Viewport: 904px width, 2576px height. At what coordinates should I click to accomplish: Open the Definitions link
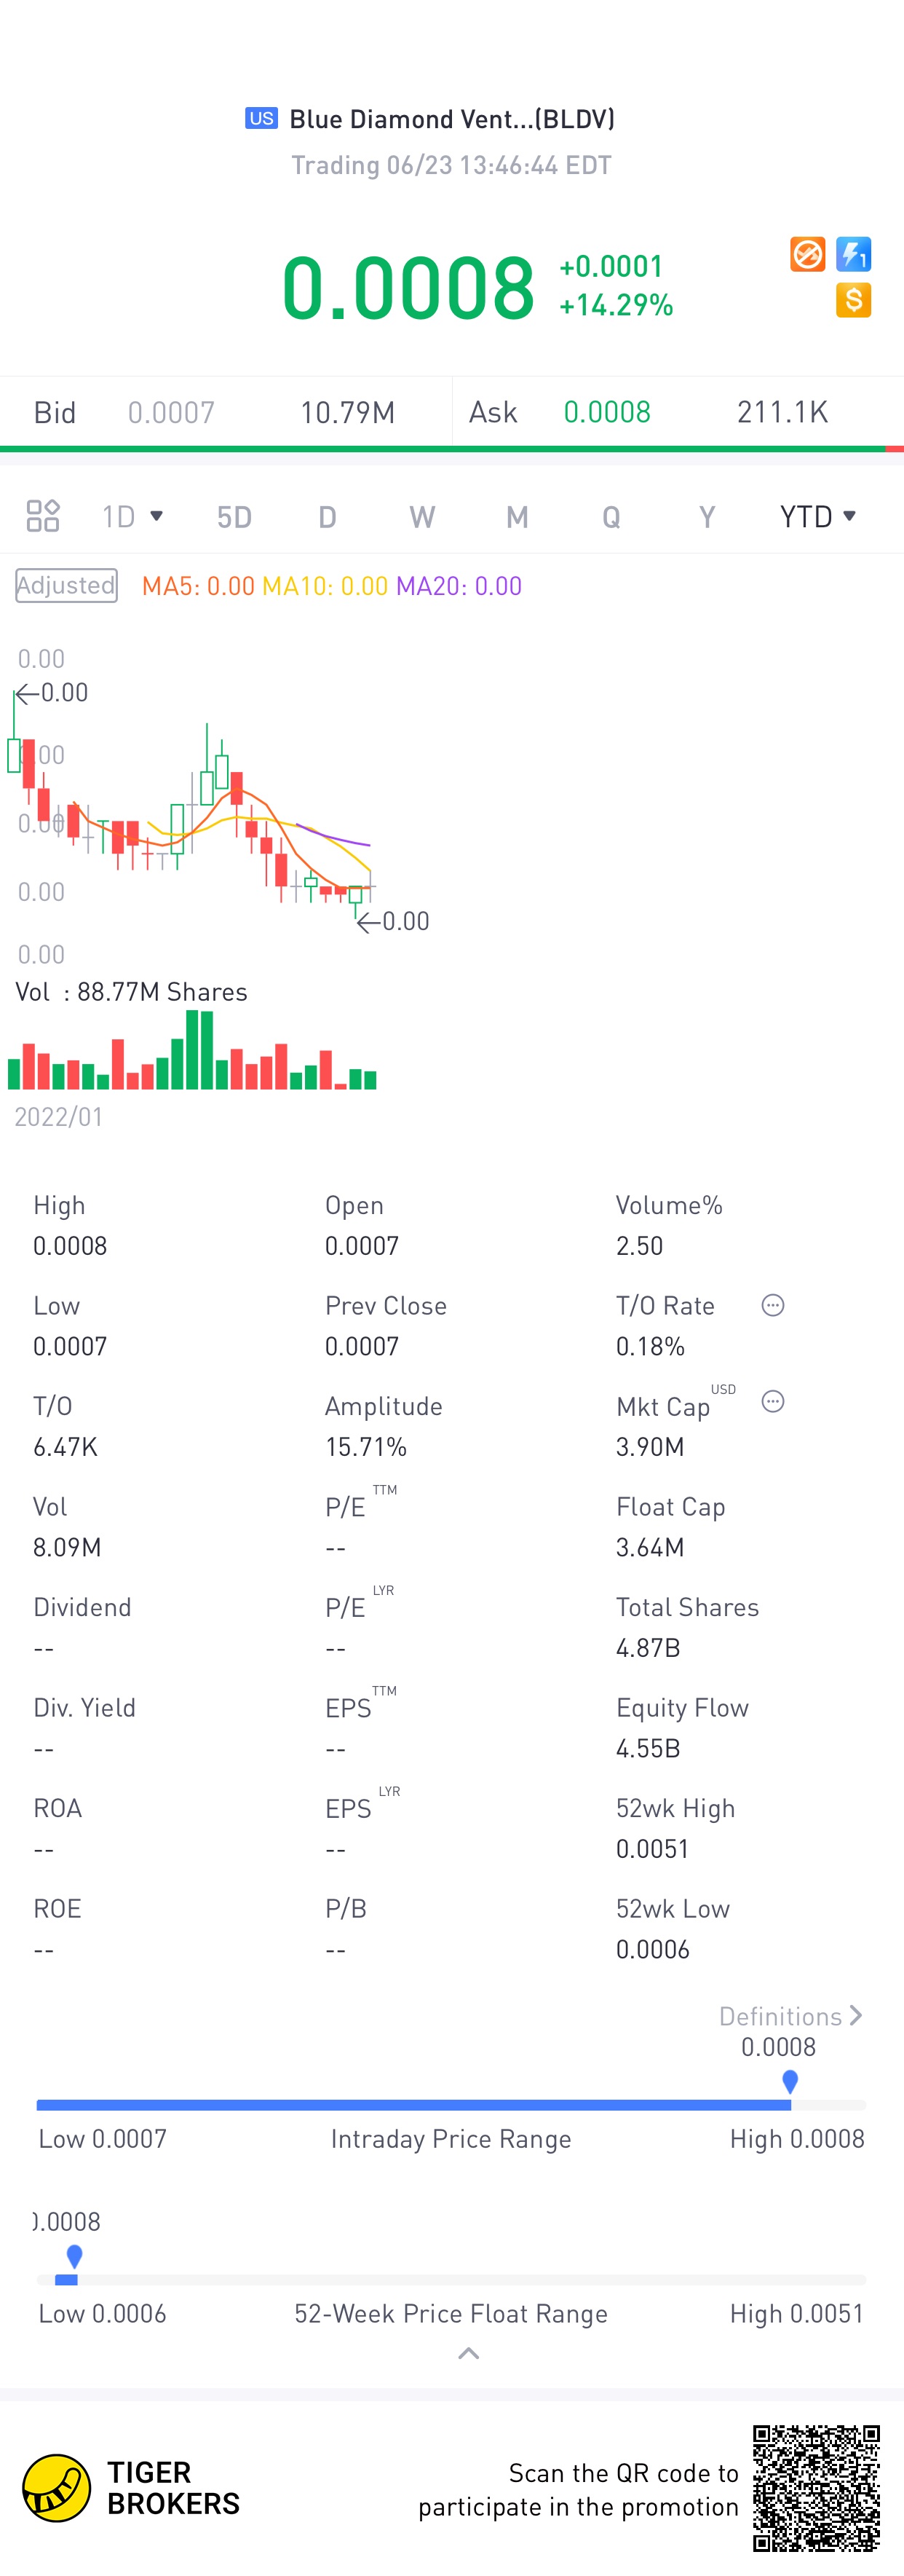(790, 2016)
